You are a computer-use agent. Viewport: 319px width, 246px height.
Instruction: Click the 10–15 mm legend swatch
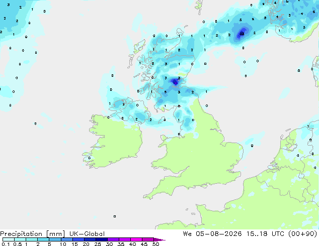(66, 239)
